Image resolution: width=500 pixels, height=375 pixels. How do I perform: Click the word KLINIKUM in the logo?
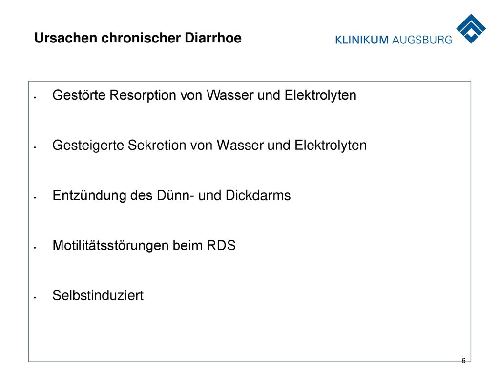pyautogui.click(x=362, y=40)
